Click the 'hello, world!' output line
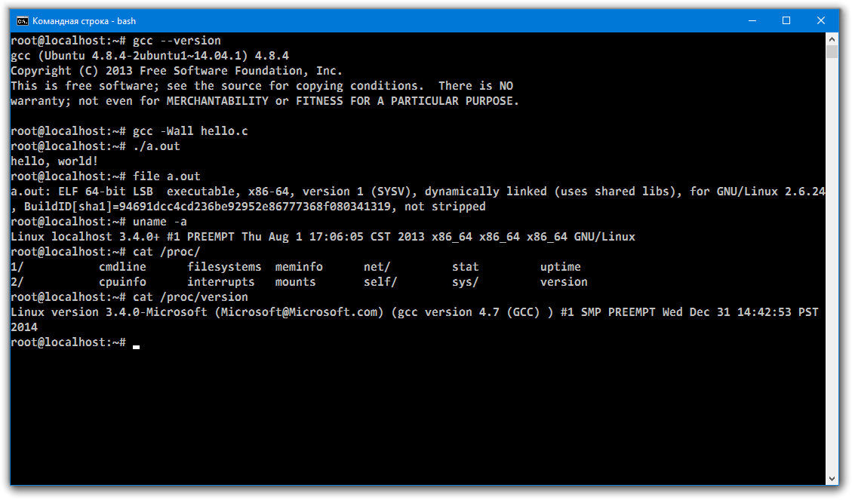 (54, 161)
